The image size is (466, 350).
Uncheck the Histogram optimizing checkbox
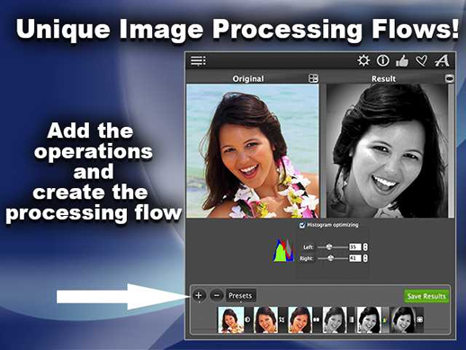click(x=302, y=225)
